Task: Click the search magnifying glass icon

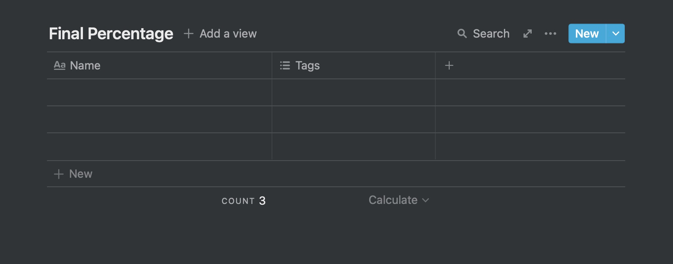Action: tap(462, 34)
